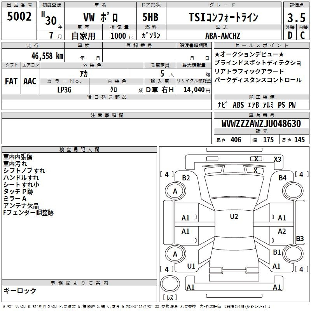Click inspector note 室内汚れ

coord(15,164)
